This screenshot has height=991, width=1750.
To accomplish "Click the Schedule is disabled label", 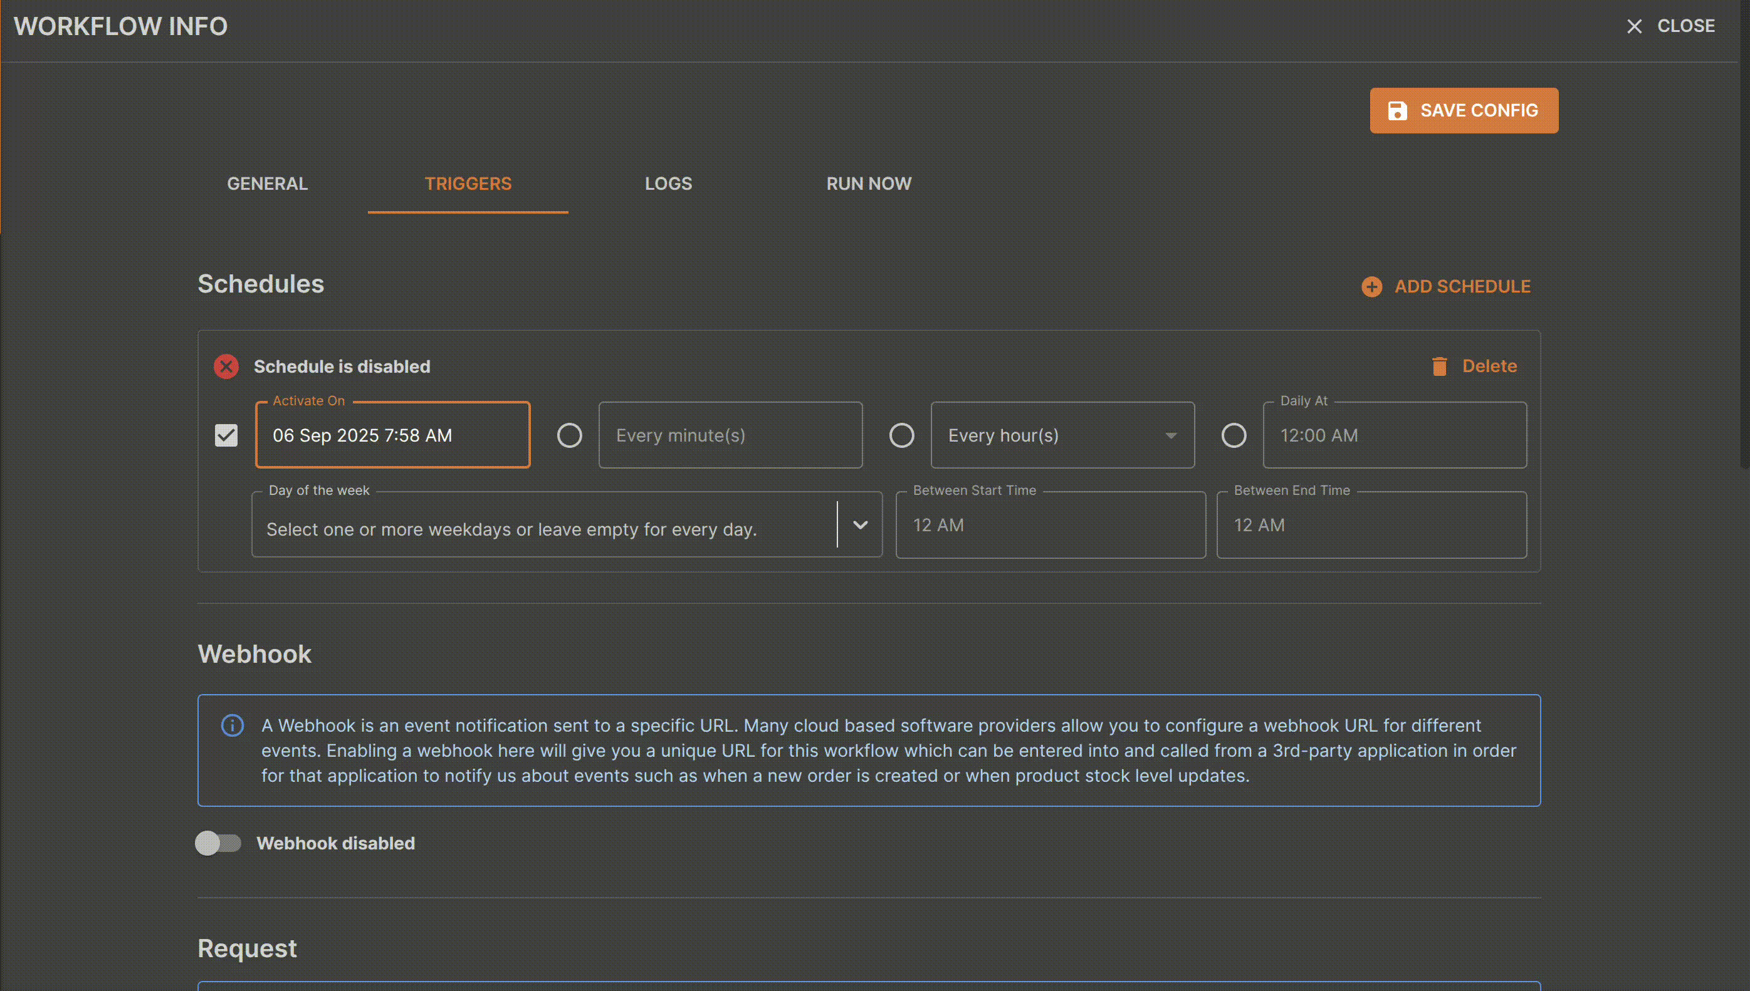I will [x=342, y=366].
